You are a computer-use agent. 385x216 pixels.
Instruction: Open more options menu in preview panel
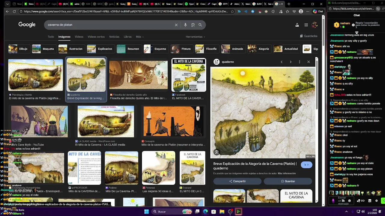coord(300,62)
